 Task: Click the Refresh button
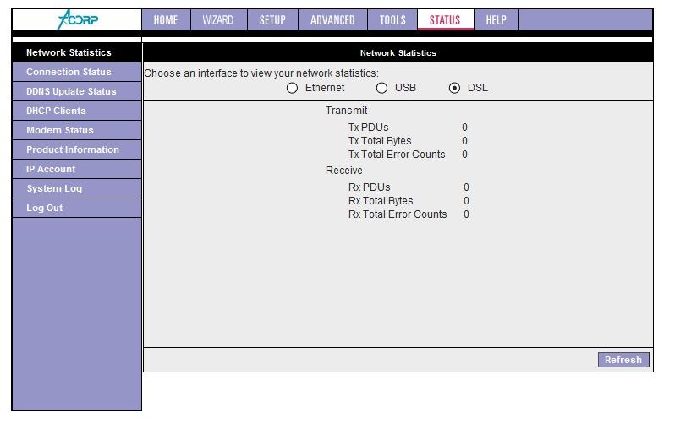point(623,360)
